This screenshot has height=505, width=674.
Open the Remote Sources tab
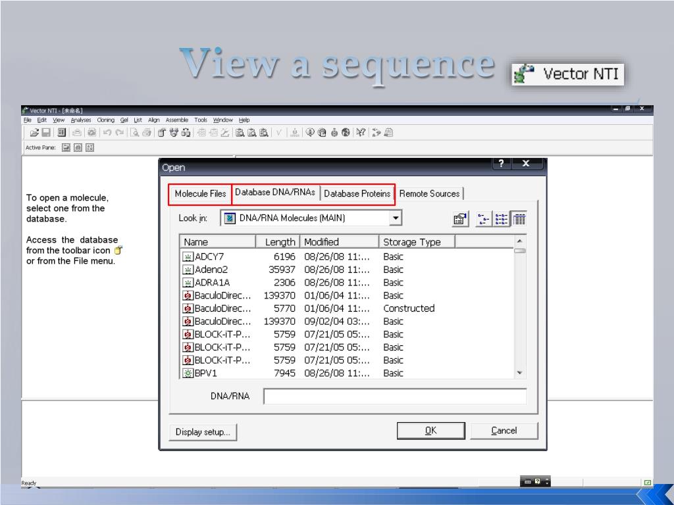(429, 194)
